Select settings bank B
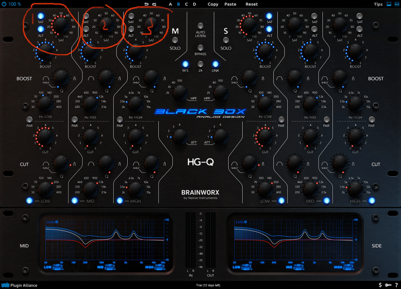This screenshot has height=289, width=401. [178, 4]
